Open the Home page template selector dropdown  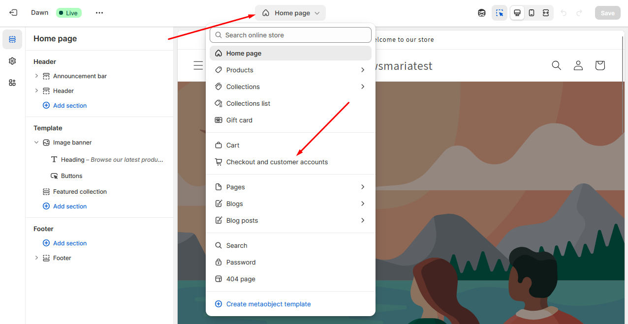pos(290,13)
